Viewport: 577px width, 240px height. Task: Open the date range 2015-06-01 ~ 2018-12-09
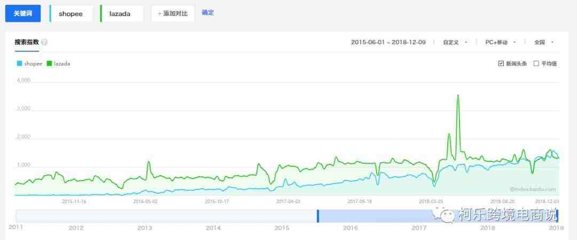[388, 42]
